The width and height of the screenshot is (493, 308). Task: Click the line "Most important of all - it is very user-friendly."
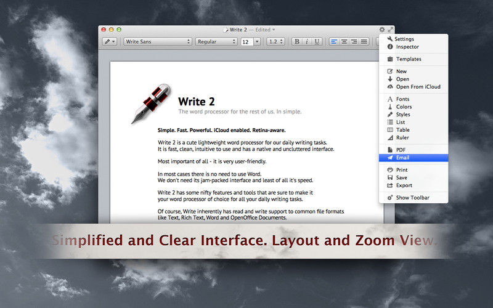click(212, 161)
